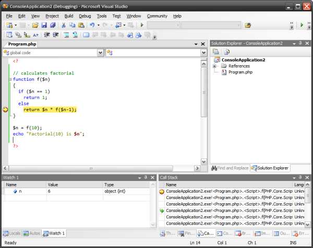The height and width of the screenshot is (248, 313).
Task: Switch to the Autos tab
Action: click(31, 233)
